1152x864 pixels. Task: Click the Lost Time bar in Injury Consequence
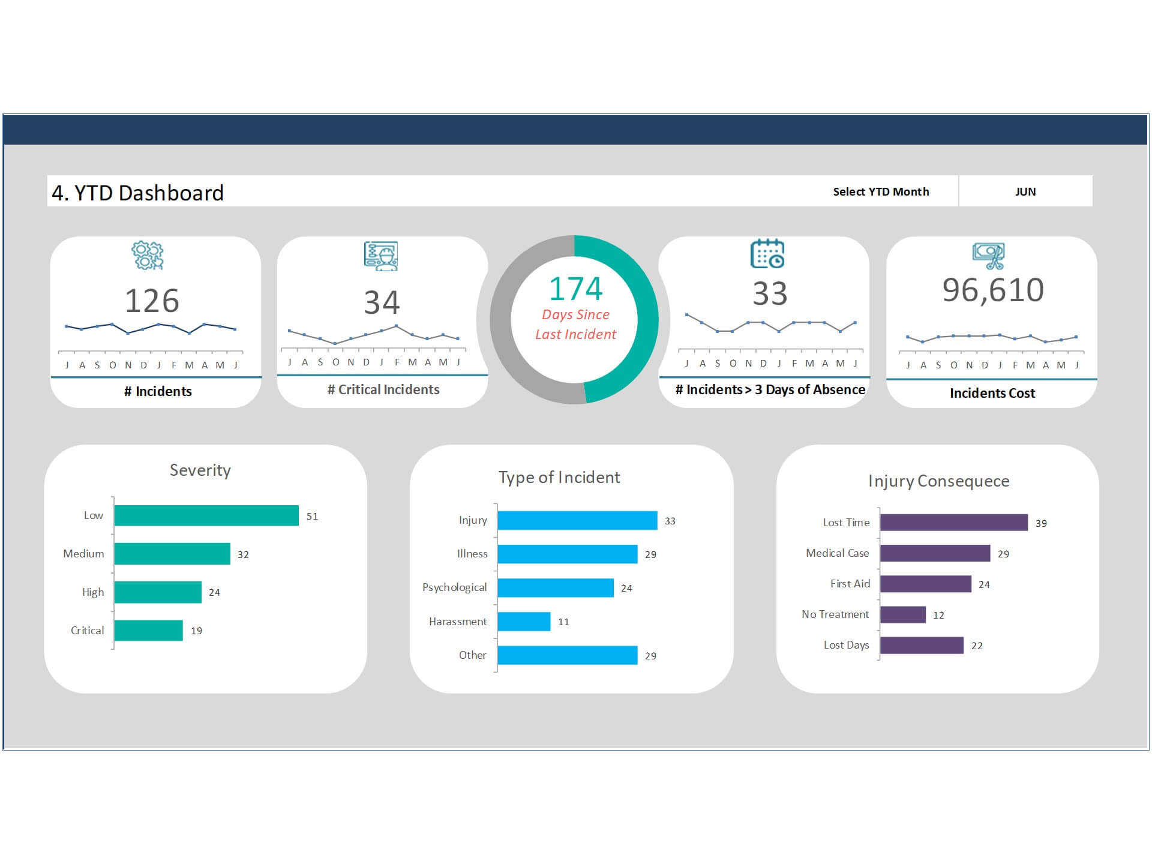coord(954,522)
